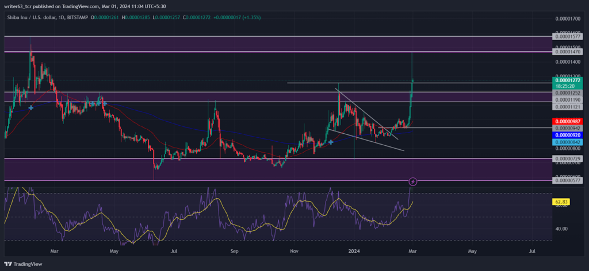Click the +1.35% change value
The width and height of the screenshot is (589, 271).
(x=252, y=17)
